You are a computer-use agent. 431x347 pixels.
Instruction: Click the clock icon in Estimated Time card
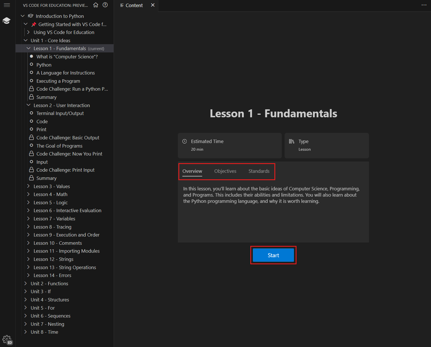[x=185, y=141]
